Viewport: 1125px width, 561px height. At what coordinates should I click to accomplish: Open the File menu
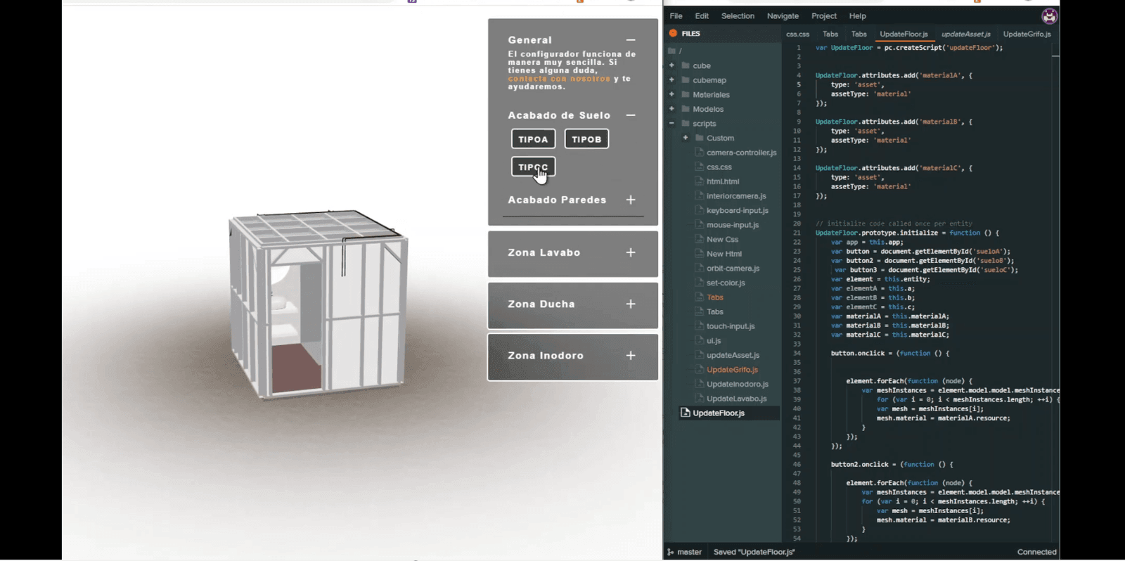point(676,16)
